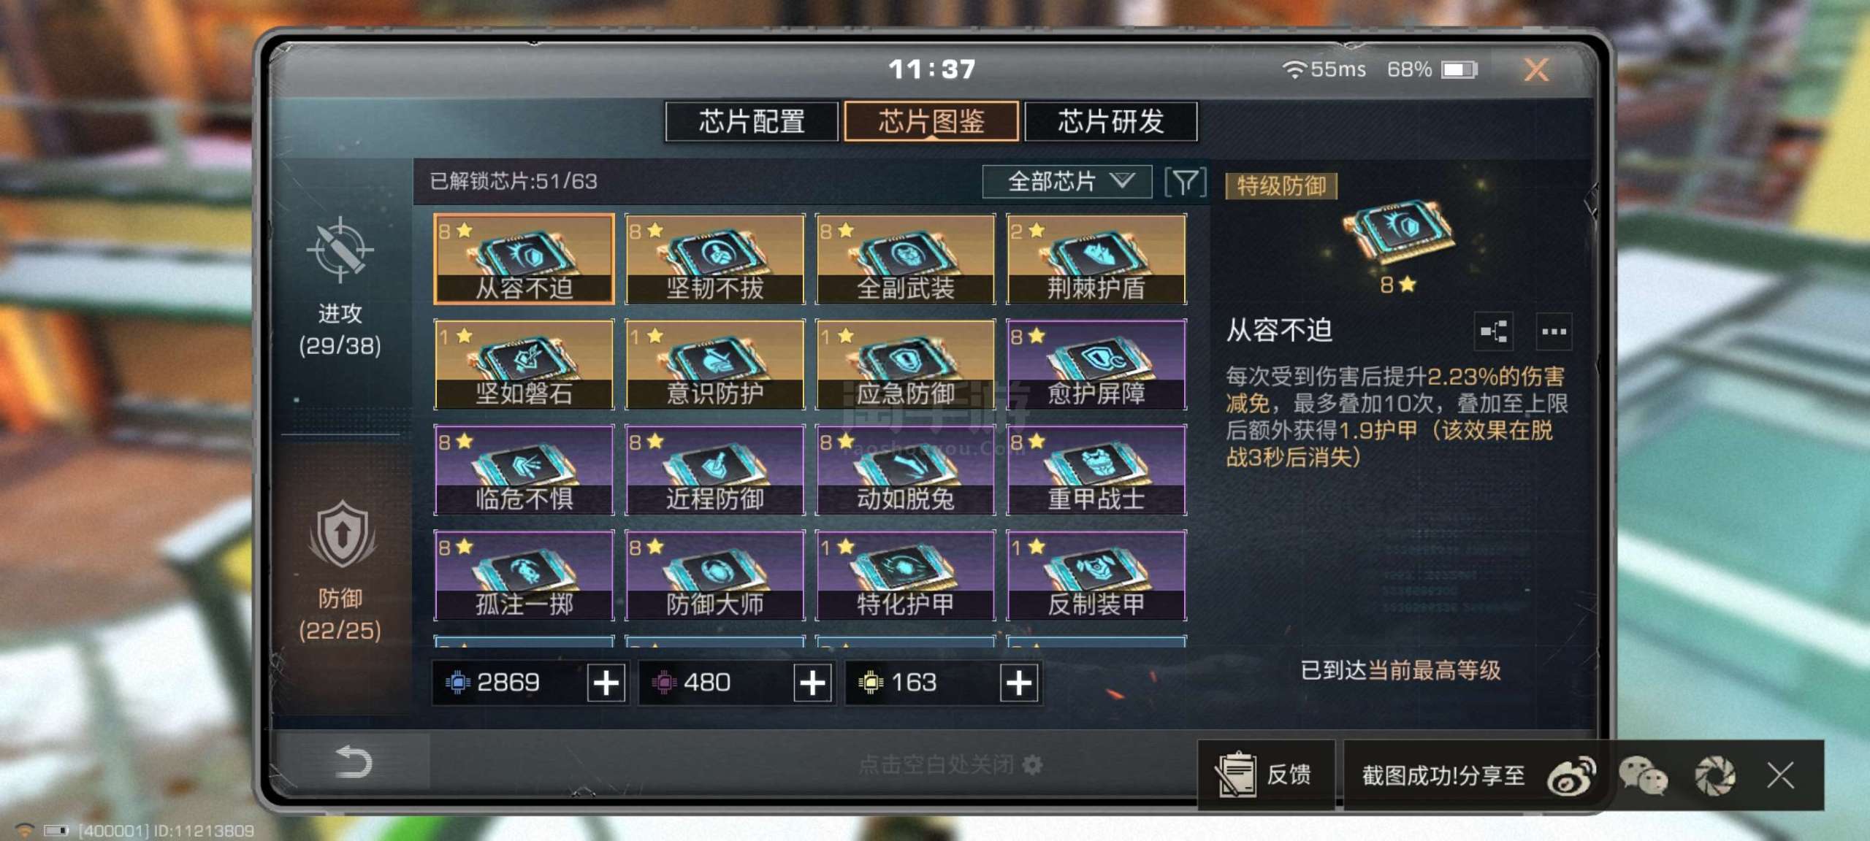Expand the 全部芯片 dropdown
Viewport: 1870px width, 841px height.
1067,182
